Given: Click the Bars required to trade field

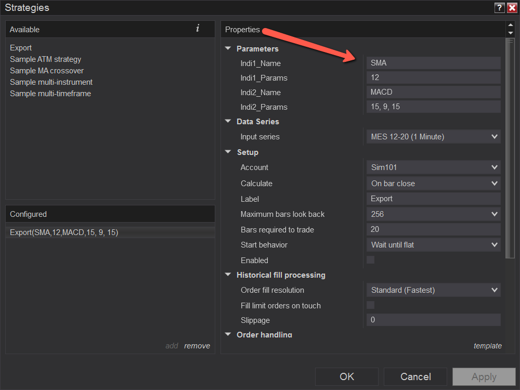Looking at the screenshot, I should 434,229.
